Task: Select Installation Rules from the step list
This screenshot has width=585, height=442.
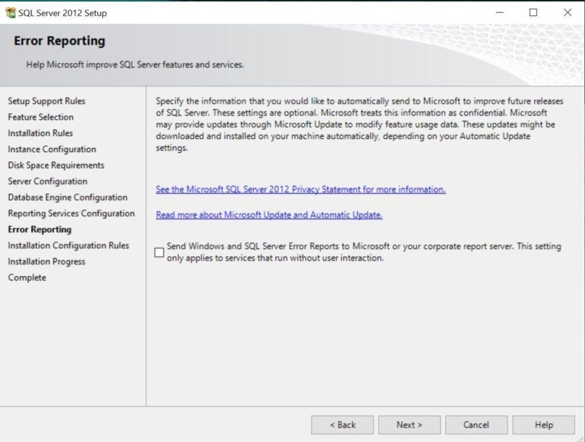Action: click(40, 133)
